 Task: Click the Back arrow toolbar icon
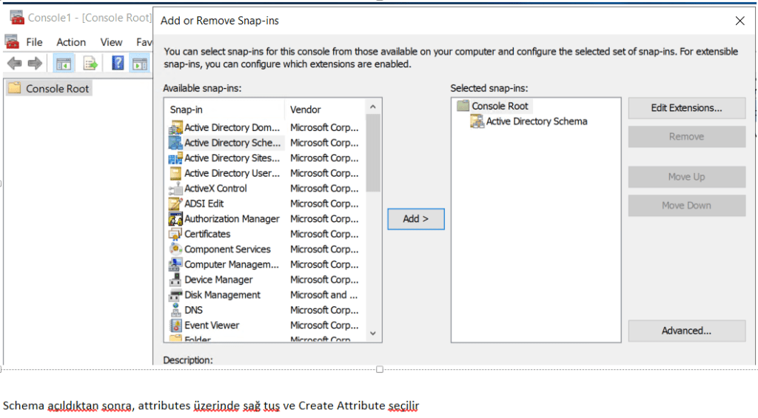pos(14,64)
